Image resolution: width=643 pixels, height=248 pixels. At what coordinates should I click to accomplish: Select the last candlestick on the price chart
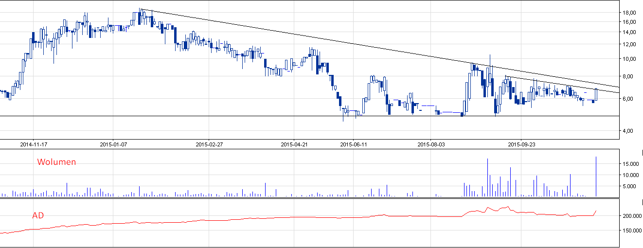pyautogui.click(x=596, y=94)
